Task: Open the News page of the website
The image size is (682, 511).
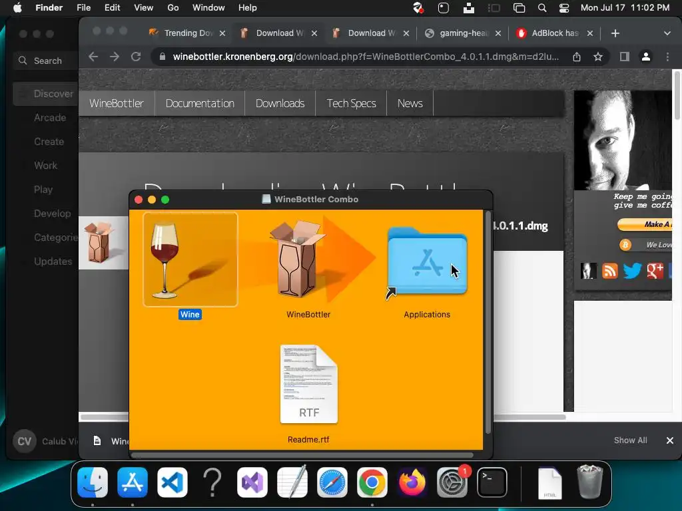Action: [410, 103]
